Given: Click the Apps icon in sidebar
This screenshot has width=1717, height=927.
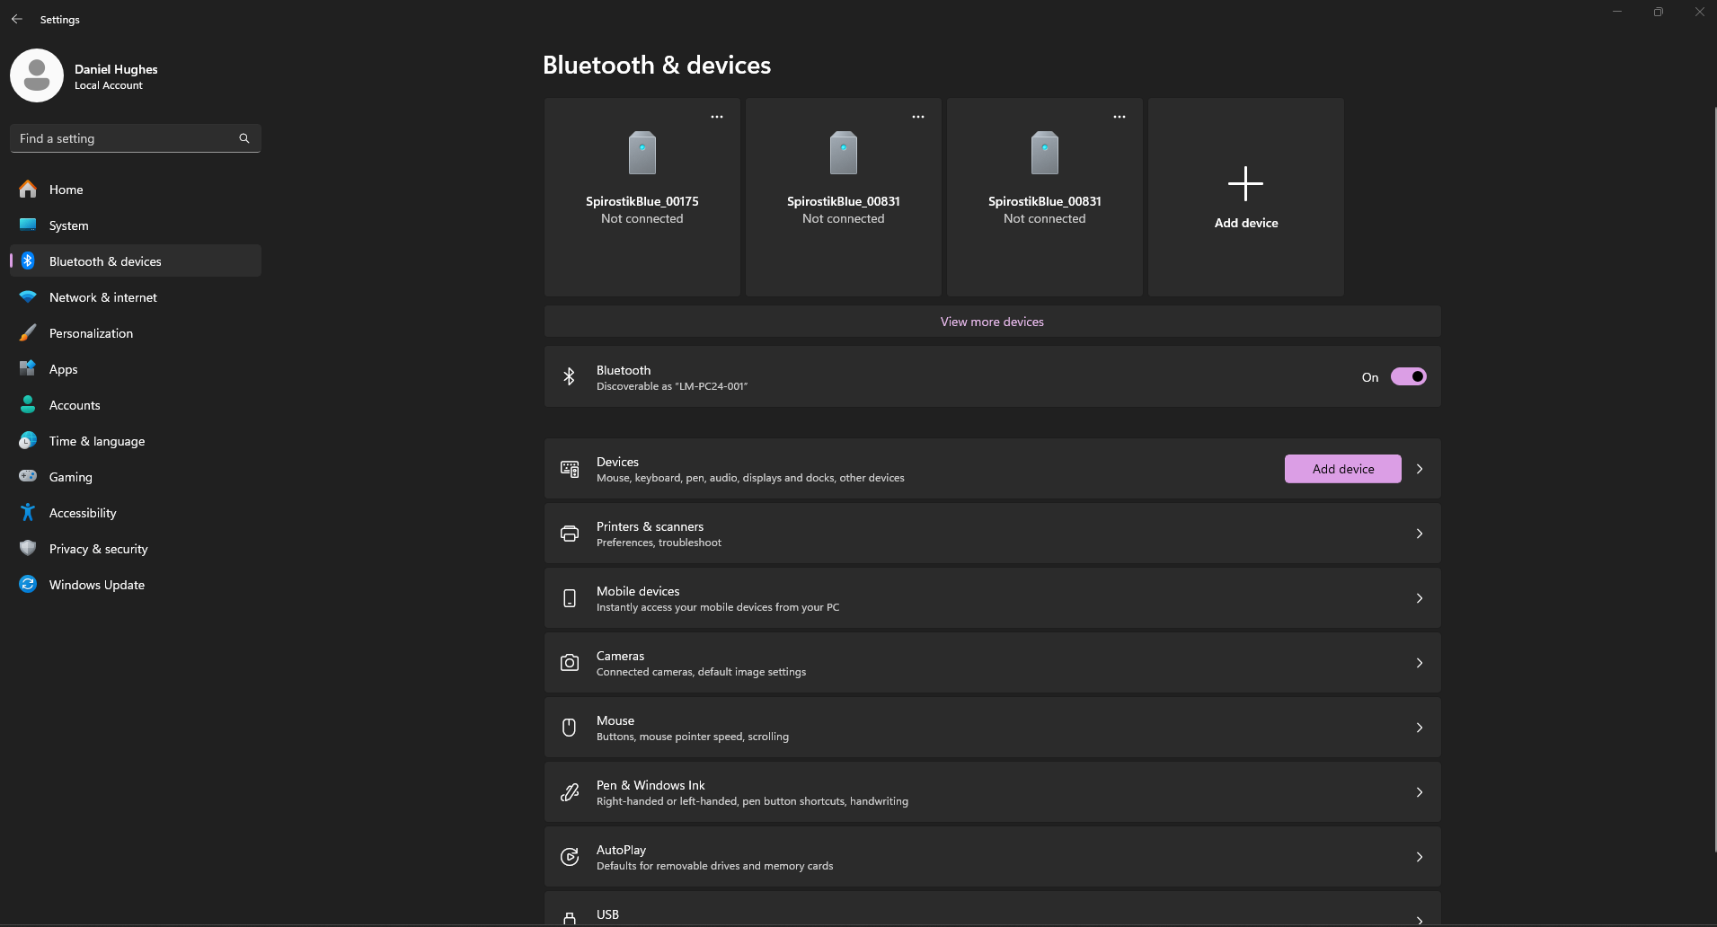Looking at the screenshot, I should pyautogui.click(x=28, y=368).
